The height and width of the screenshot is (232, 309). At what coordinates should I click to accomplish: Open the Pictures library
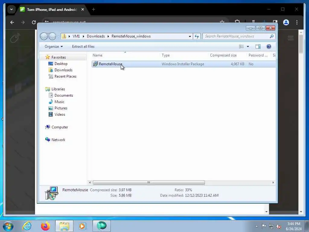(61, 108)
